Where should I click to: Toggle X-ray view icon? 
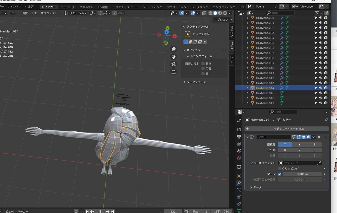204,13
